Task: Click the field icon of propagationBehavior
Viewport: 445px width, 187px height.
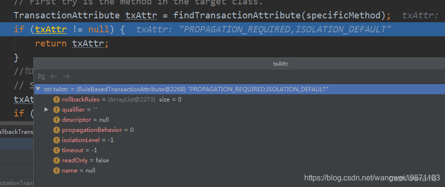Action: pyautogui.click(x=57, y=130)
